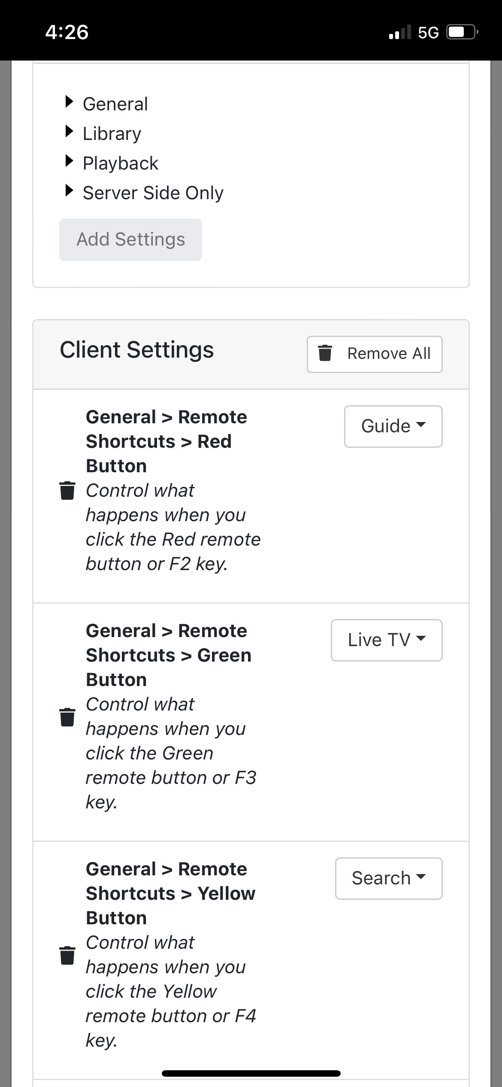Select the Library tree label
The width and height of the screenshot is (502, 1087).
click(x=112, y=134)
